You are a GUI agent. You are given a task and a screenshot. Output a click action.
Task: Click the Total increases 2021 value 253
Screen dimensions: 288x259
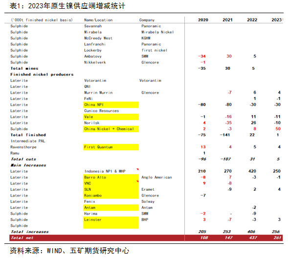(227, 232)
